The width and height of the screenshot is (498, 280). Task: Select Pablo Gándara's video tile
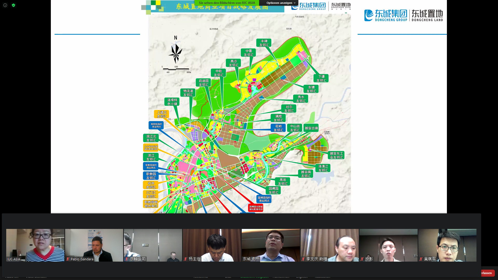tap(94, 245)
